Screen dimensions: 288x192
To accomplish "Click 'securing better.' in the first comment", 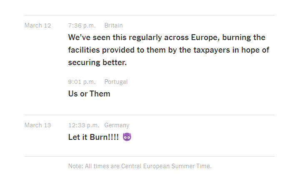I will [x=98, y=63].
